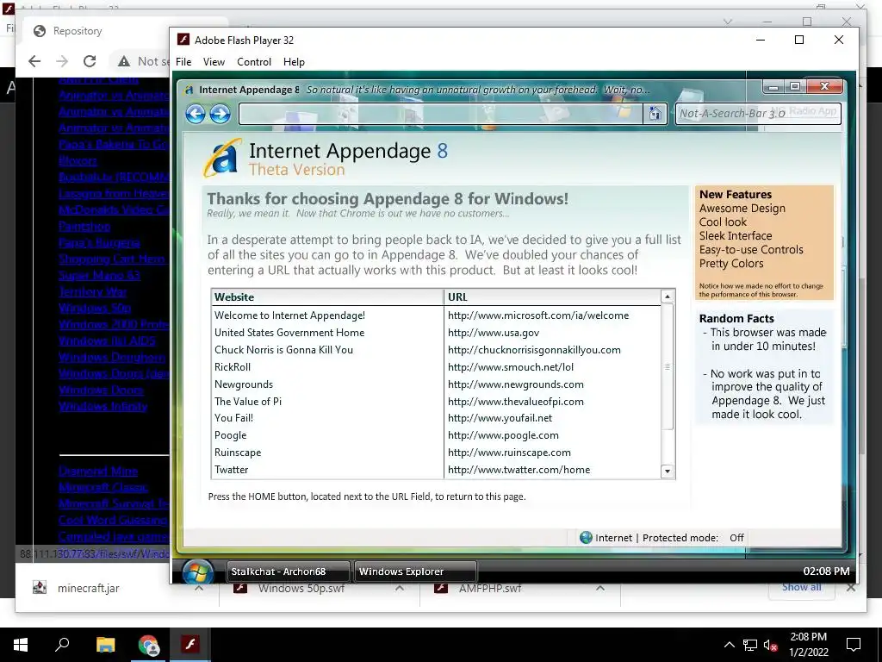
Task: Open the Vista Start orb inside Flash
Action: click(197, 571)
